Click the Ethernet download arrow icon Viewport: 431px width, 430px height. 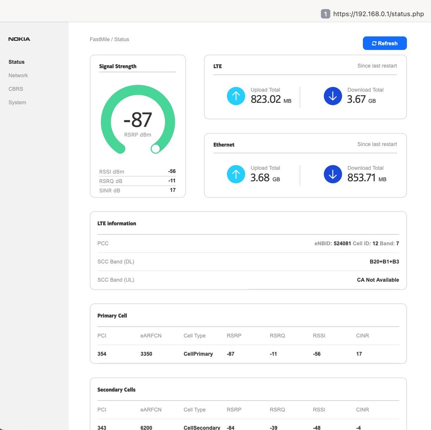click(x=333, y=174)
